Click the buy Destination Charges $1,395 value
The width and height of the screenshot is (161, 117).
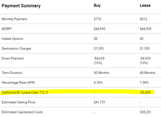pos(99,48)
